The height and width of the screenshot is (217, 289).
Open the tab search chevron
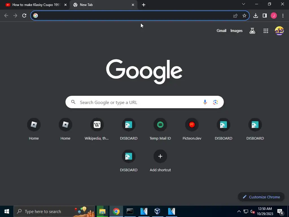coord(244,4)
